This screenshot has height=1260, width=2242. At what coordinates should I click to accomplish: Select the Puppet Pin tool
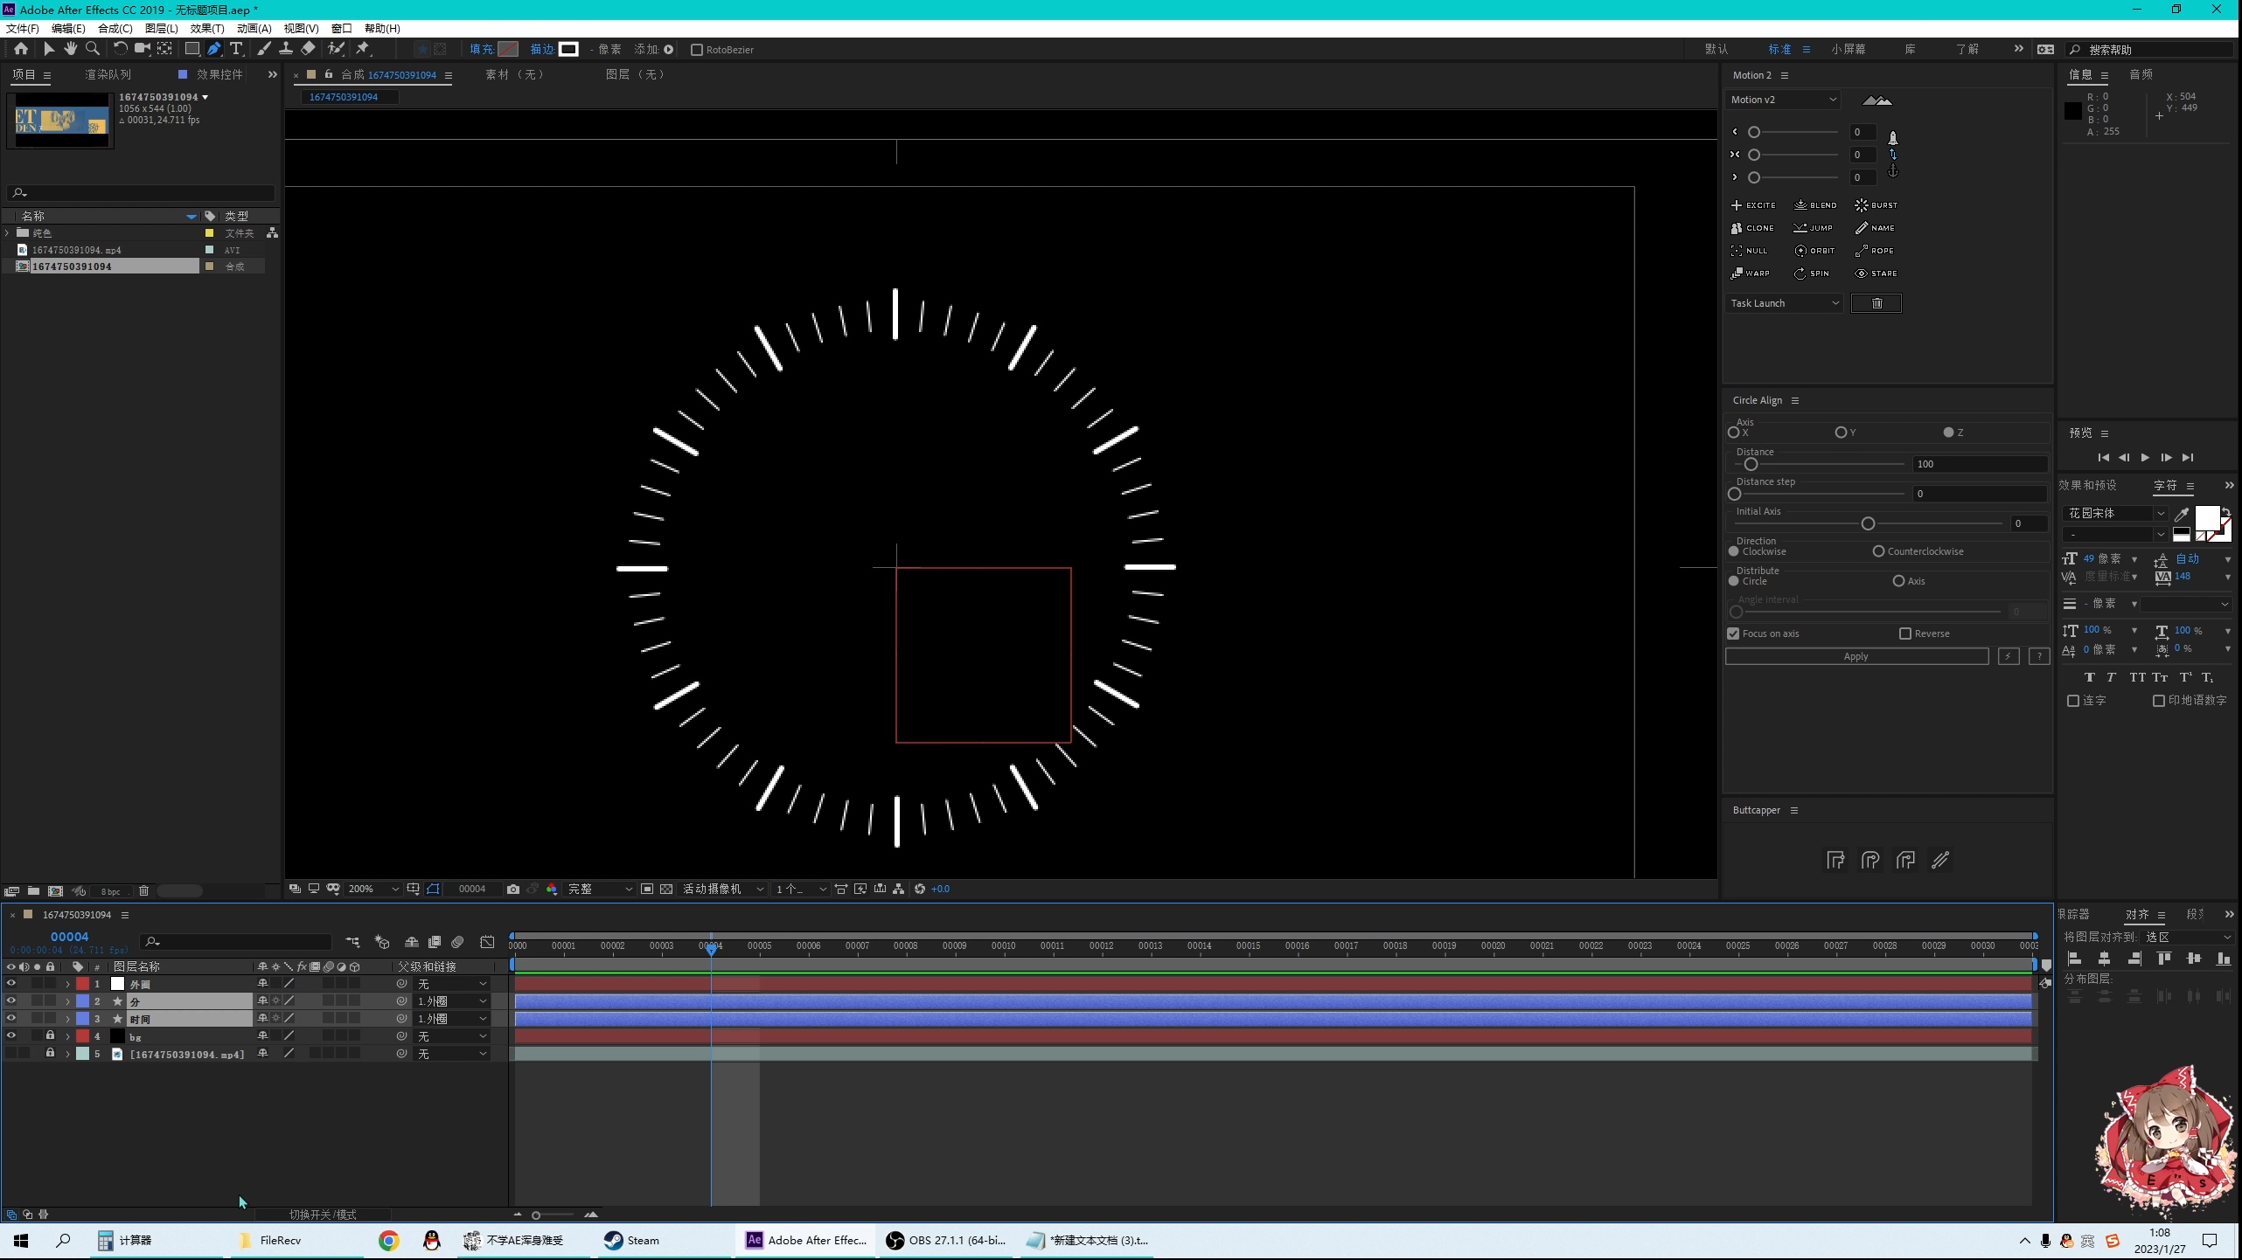pos(363,49)
